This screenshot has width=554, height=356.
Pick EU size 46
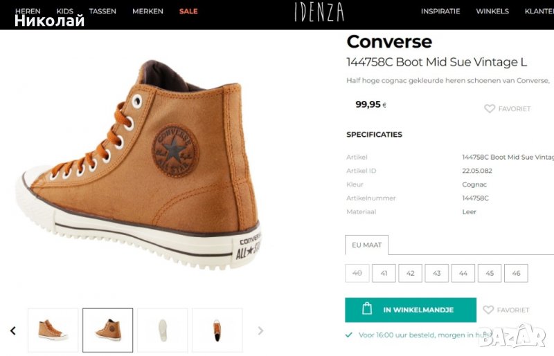tap(516, 273)
